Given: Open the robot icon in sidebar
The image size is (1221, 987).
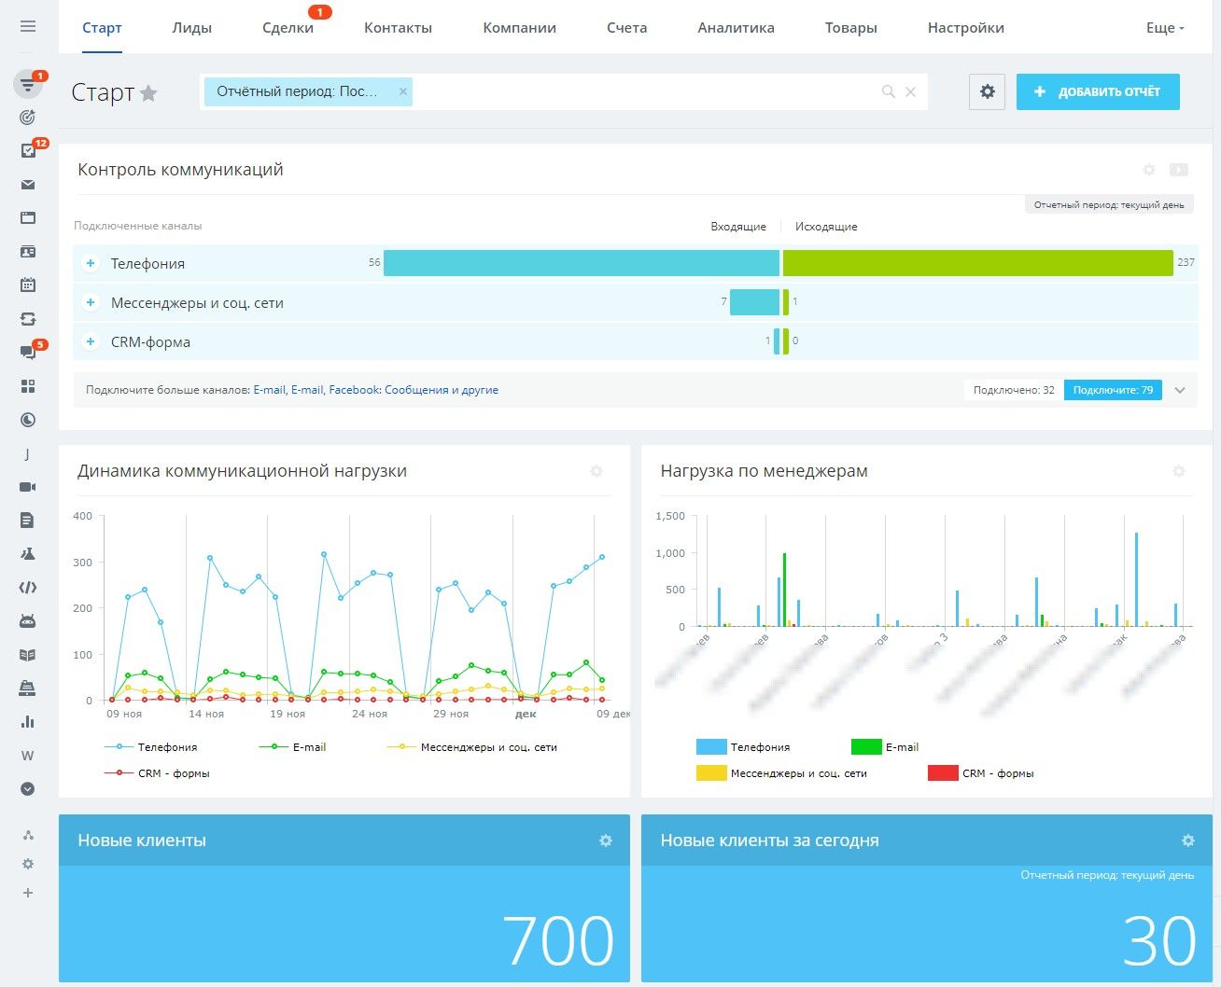Looking at the screenshot, I should (28, 621).
